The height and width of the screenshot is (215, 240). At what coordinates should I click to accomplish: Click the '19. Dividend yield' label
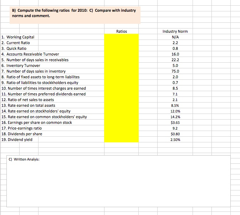(x=17, y=140)
